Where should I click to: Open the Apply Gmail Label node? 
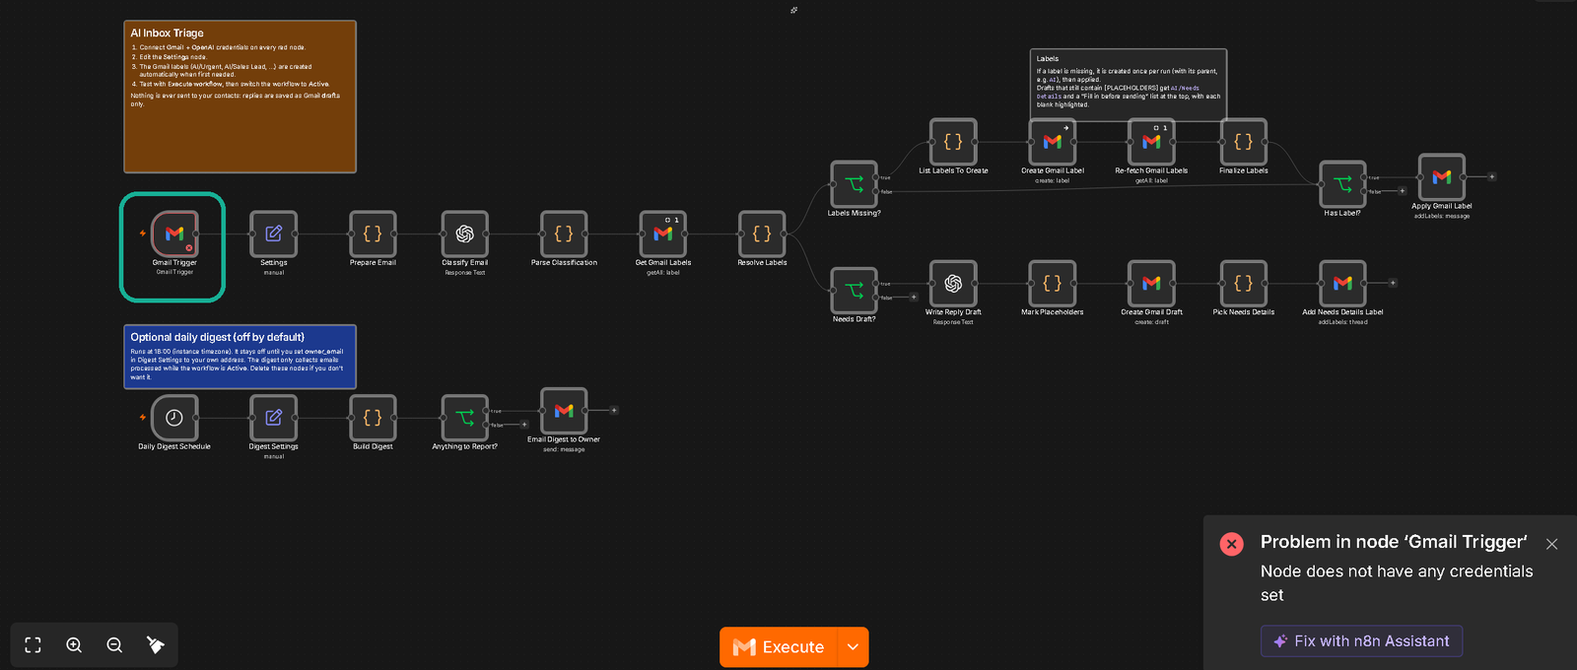1442,177
